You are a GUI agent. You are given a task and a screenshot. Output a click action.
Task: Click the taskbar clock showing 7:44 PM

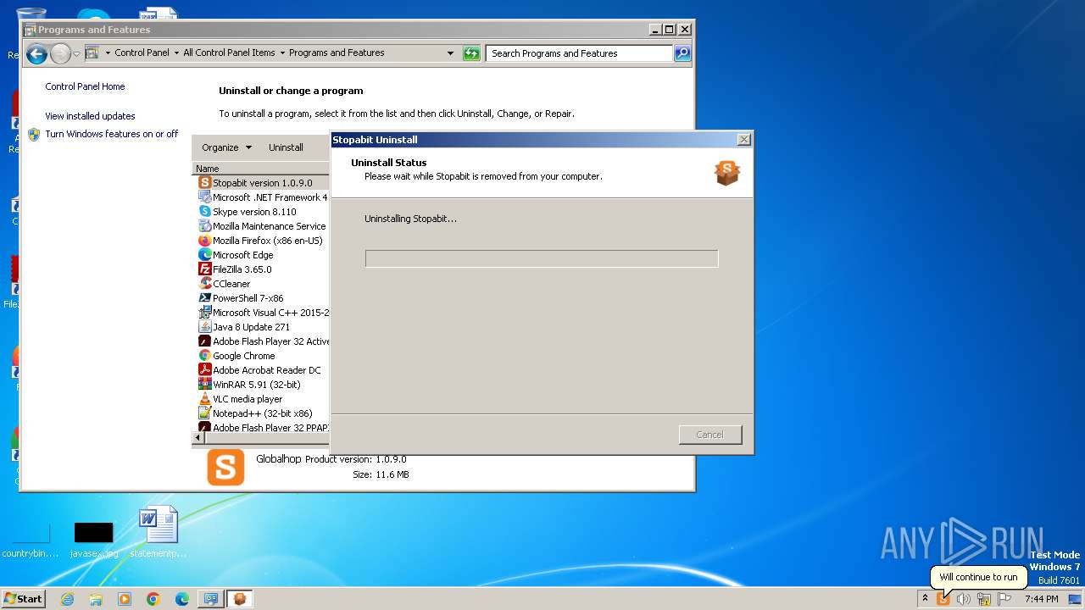pyautogui.click(x=1041, y=599)
